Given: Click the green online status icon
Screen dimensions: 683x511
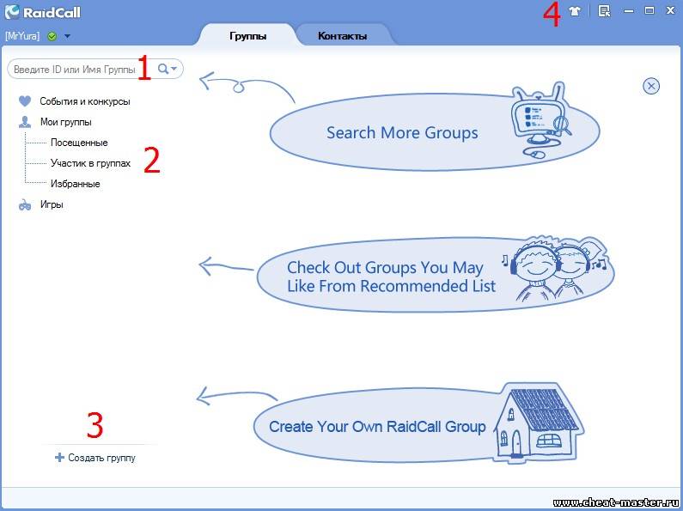Looking at the screenshot, I should (52, 36).
